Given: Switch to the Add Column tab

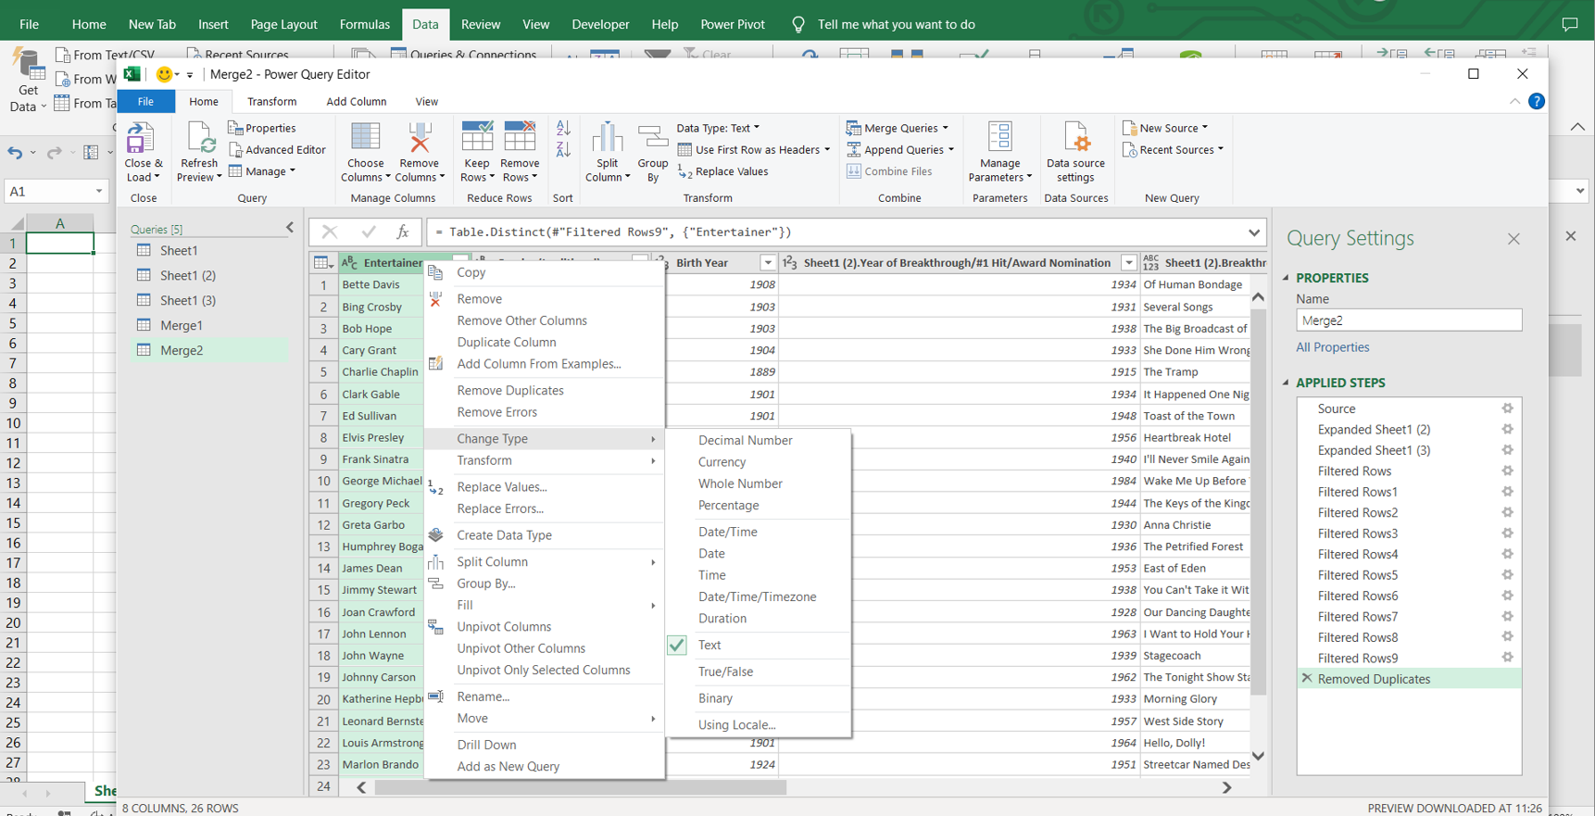Looking at the screenshot, I should click(356, 101).
